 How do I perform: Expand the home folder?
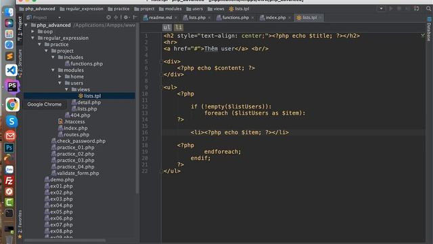pyautogui.click(x=60, y=77)
